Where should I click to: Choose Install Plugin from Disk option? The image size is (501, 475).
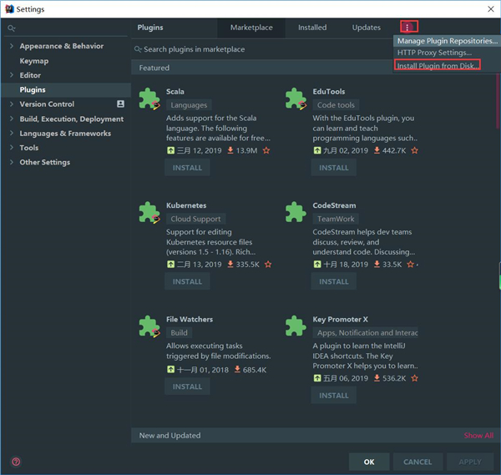438,66
